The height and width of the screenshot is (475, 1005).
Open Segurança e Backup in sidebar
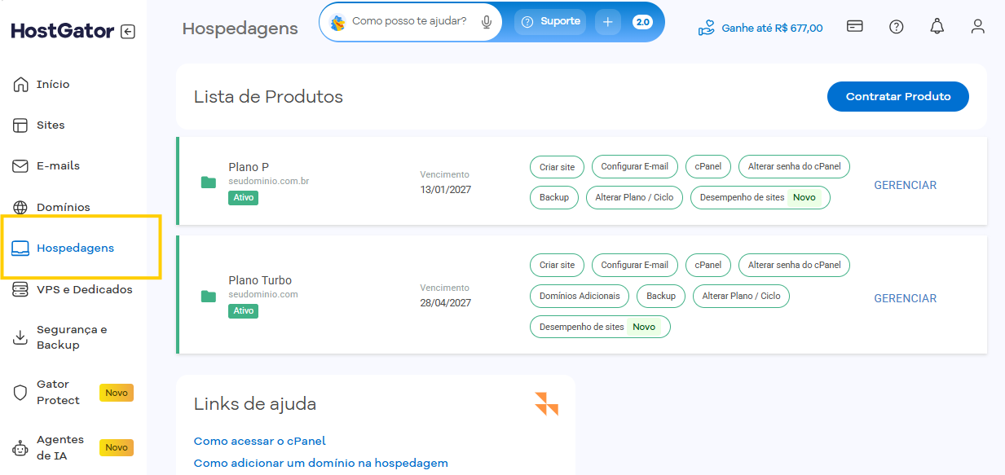72,337
